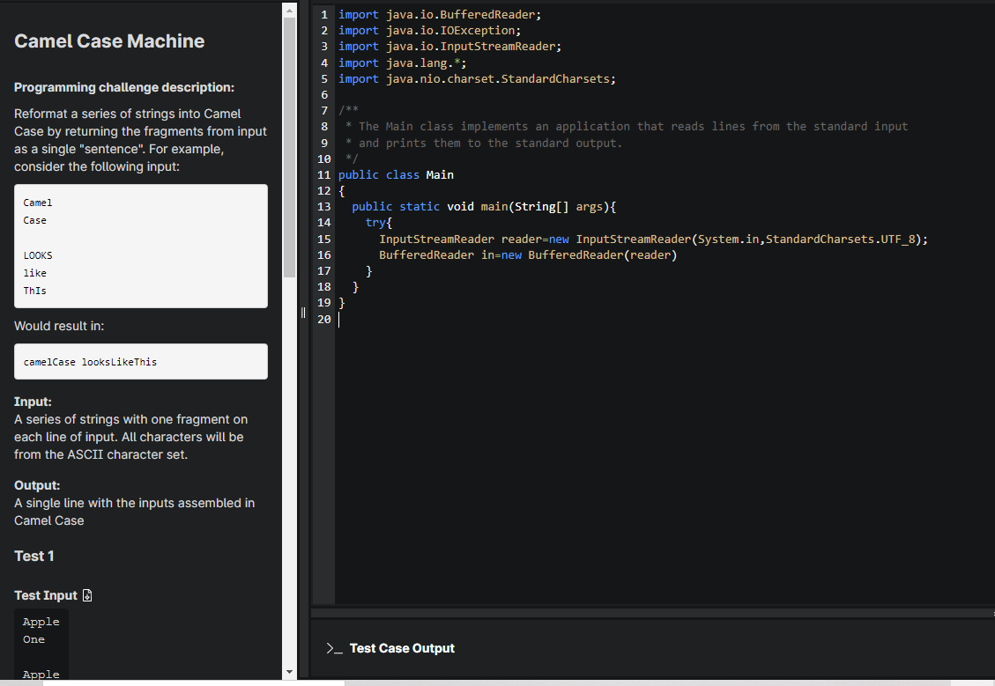Click the example input block showing Camel Case
Viewport: 995px width, 686px height.
click(x=141, y=246)
